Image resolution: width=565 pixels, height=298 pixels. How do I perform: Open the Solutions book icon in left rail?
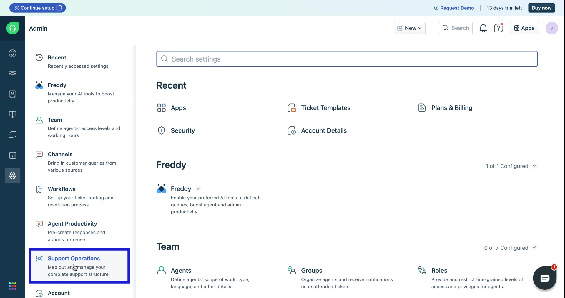(12, 114)
